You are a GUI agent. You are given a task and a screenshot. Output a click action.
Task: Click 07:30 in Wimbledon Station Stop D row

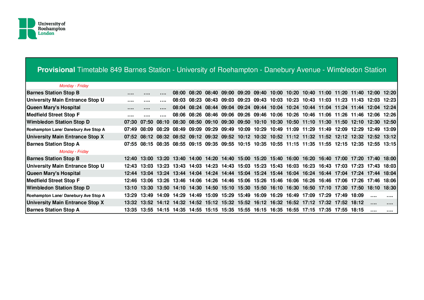pos(131,122)
